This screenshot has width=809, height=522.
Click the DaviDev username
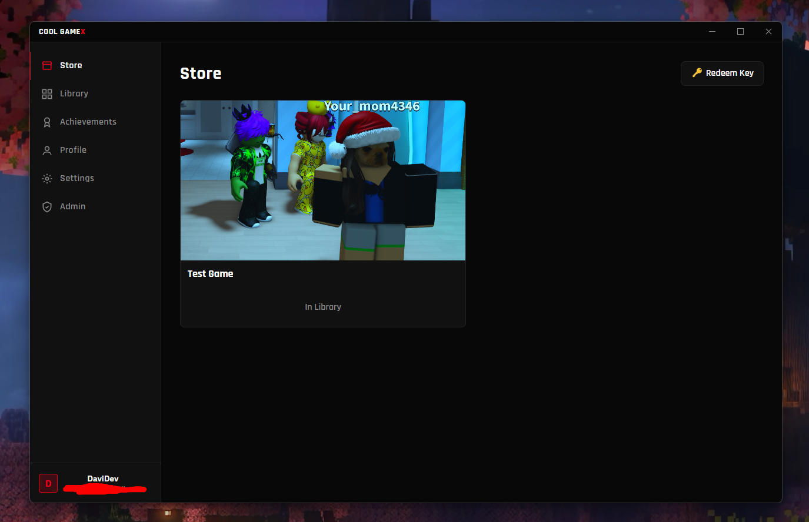click(103, 478)
